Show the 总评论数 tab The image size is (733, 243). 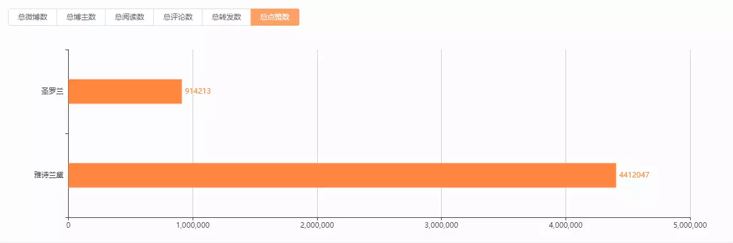click(x=178, y=17)
